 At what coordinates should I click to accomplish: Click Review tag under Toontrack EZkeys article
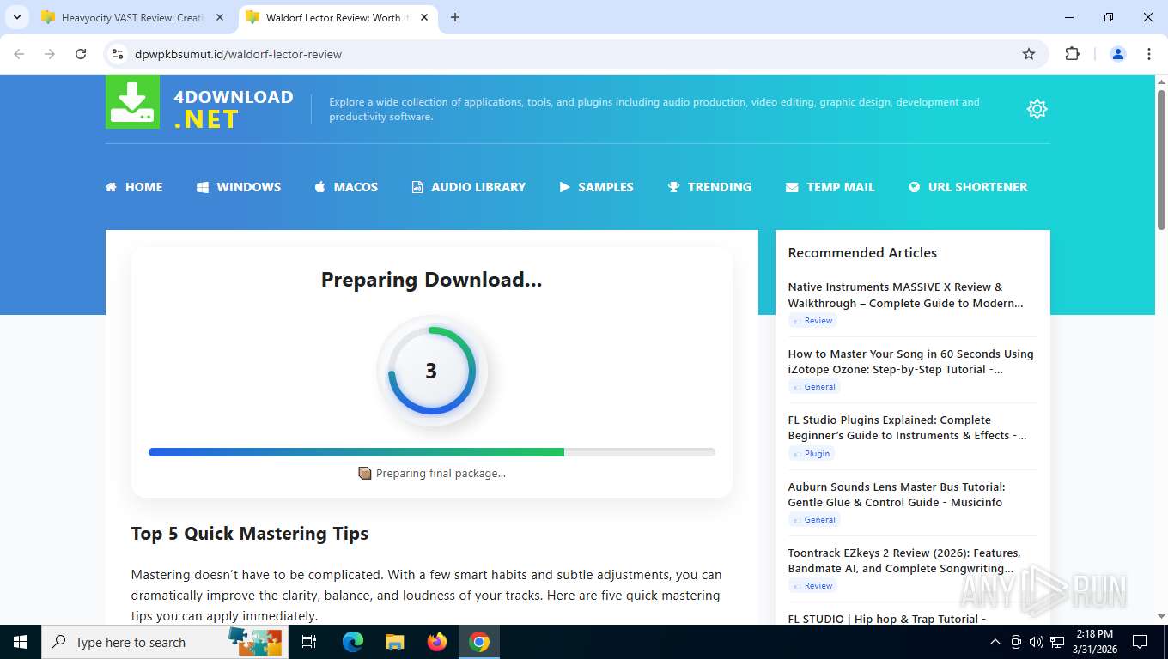point(812,586)
